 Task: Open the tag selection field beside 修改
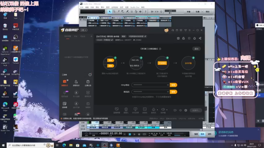pos(137,37)
